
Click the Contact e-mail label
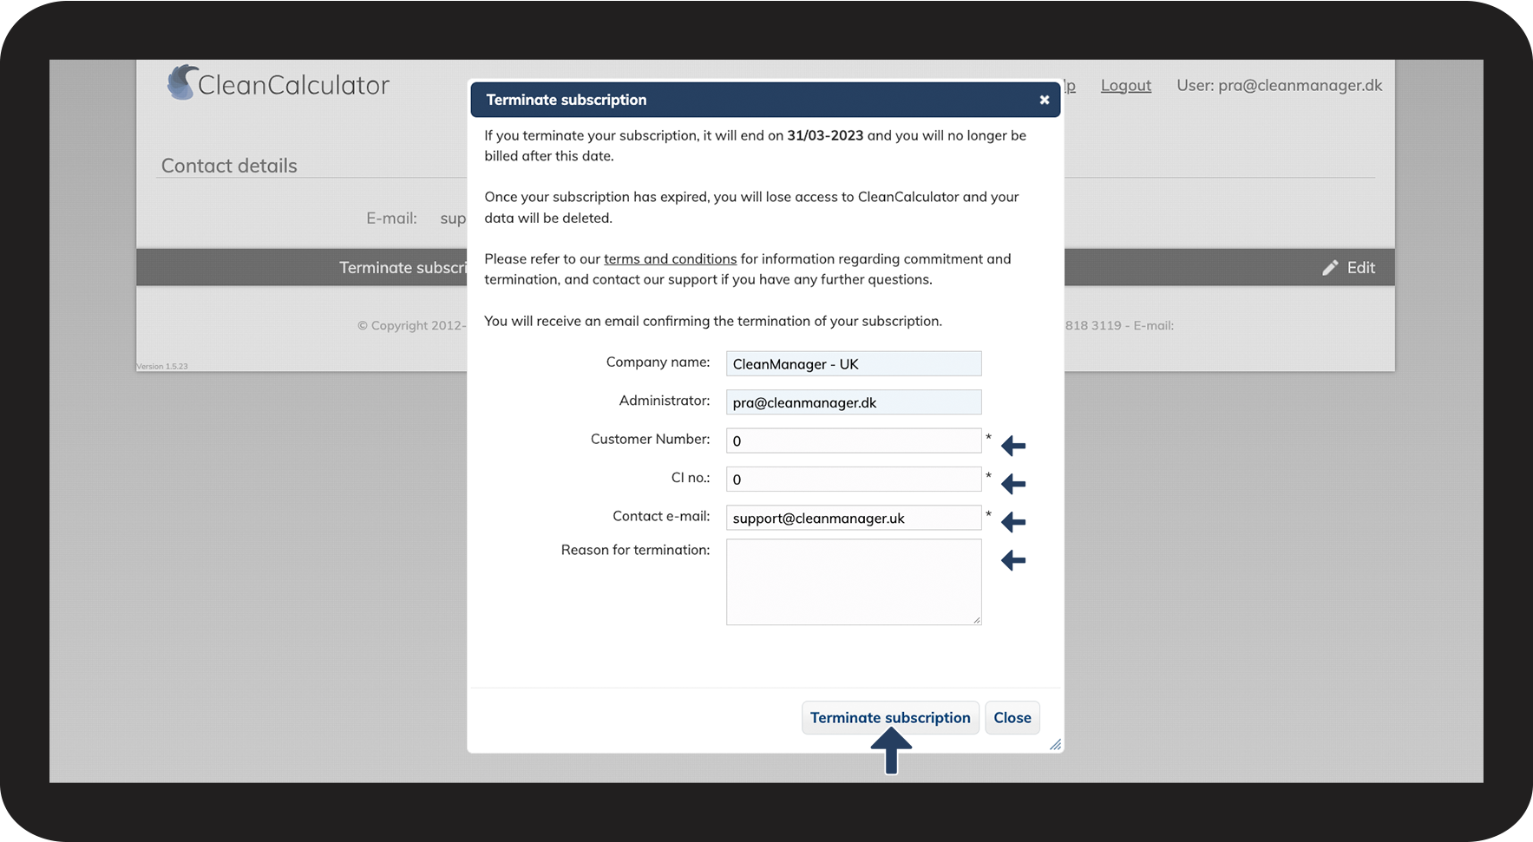point(661,516)
